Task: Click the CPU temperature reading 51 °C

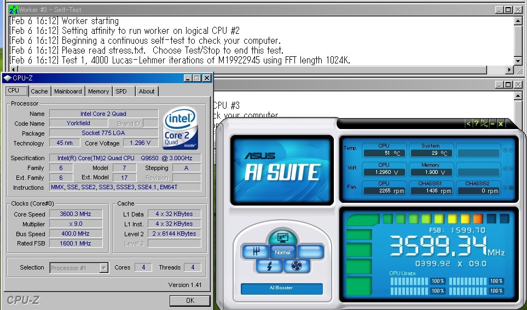Action: [384, 153]
